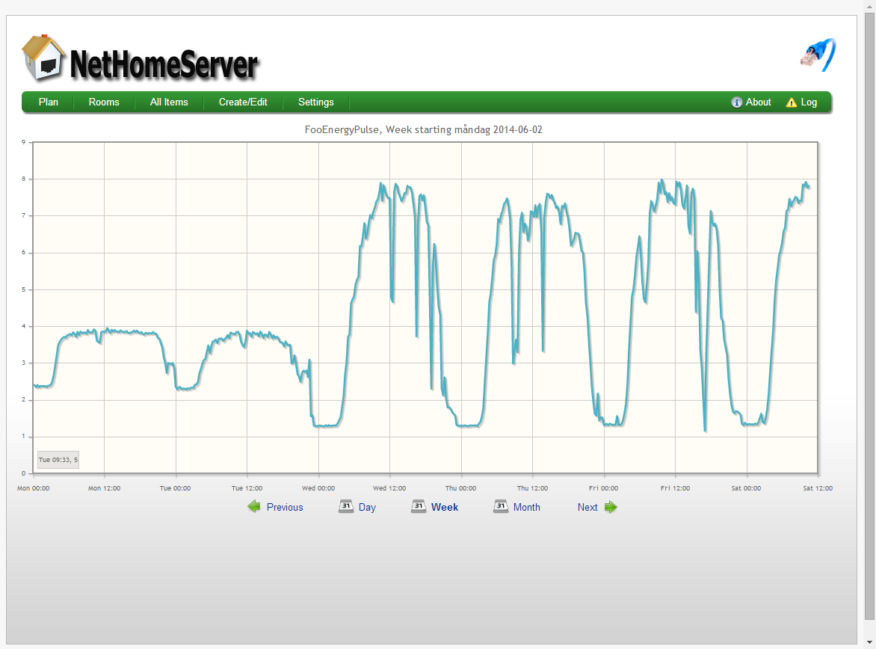This screenshot has width=876, height=649.
Task: Open the Plan menu
Action: click(x=48, y=102)
